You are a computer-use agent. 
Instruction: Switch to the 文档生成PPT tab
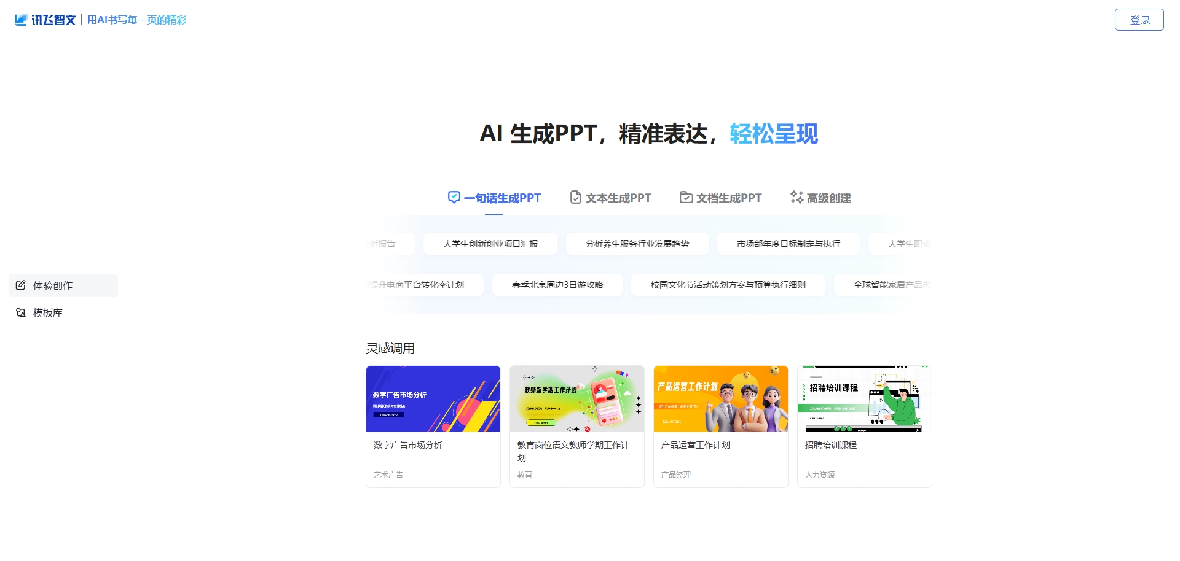point(728,198)
